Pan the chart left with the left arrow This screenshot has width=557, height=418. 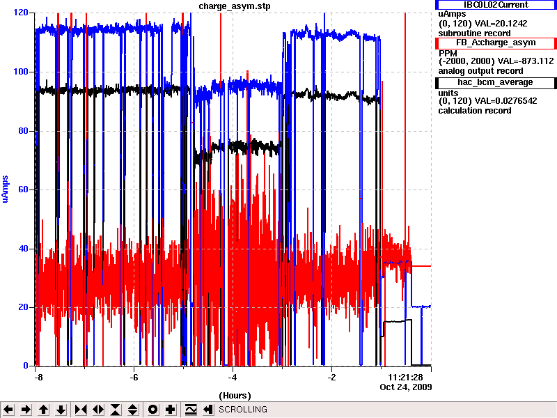pos(8,410)
